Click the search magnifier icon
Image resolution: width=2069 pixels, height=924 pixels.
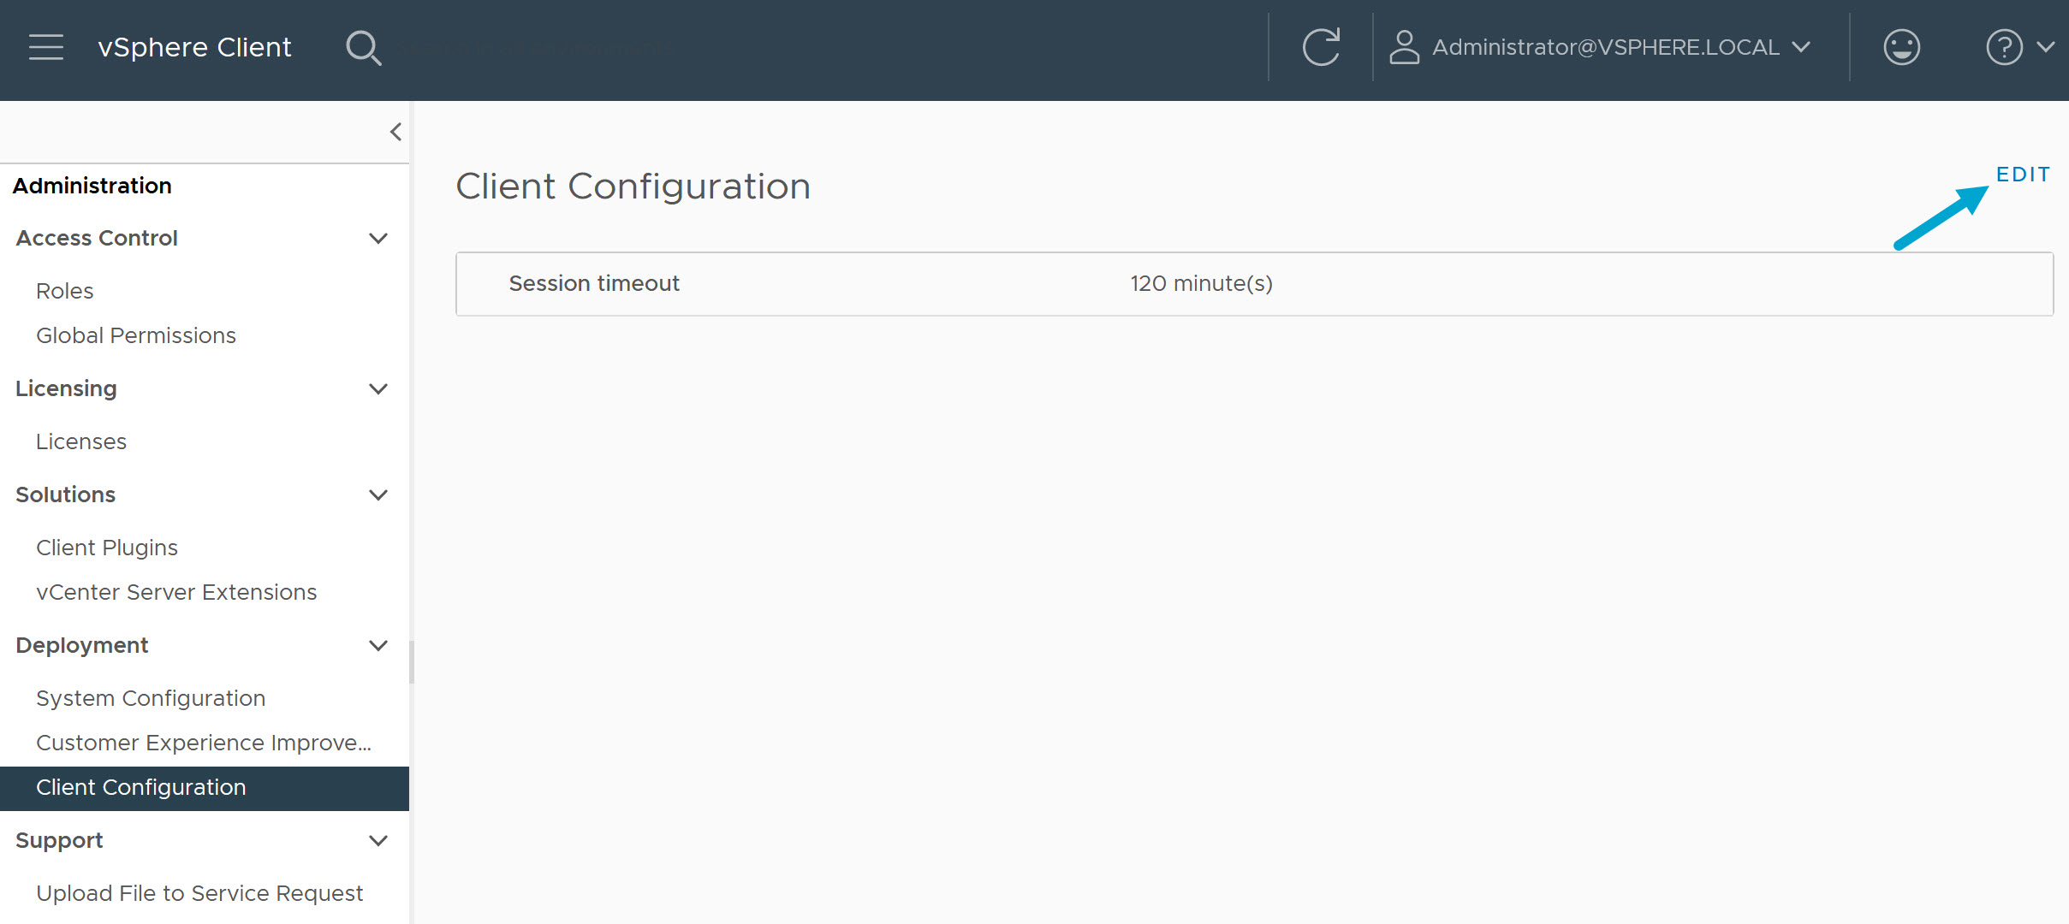[364, 47]
